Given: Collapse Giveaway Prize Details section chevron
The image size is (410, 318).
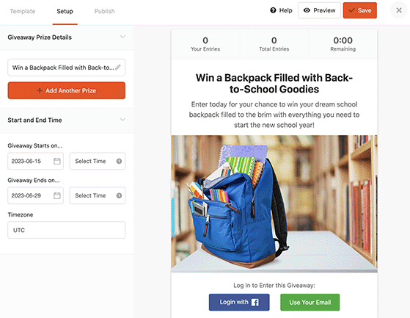Looking at the screenshot, I should coord(122,37).
